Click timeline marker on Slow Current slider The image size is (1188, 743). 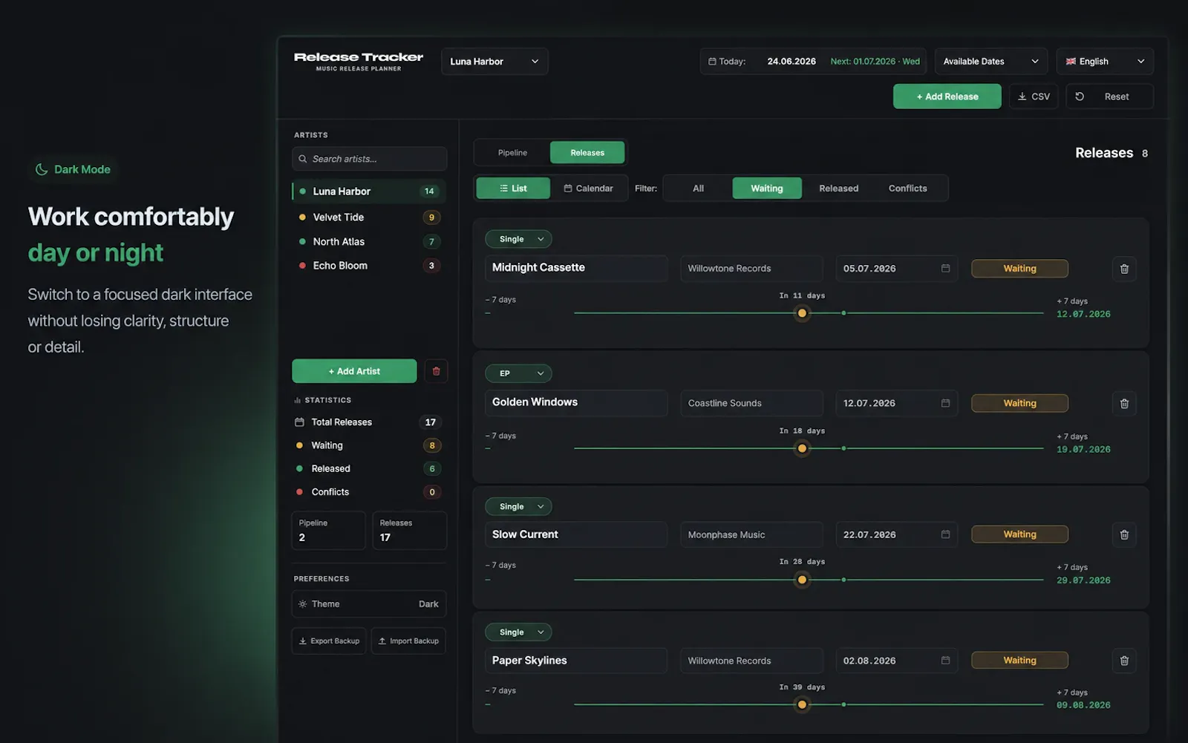[x=802, y=580]
